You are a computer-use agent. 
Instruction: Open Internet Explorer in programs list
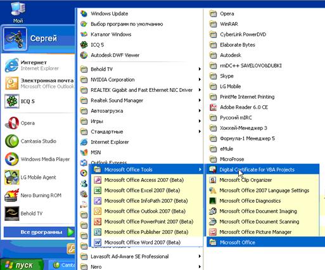[x=110, y=142]
